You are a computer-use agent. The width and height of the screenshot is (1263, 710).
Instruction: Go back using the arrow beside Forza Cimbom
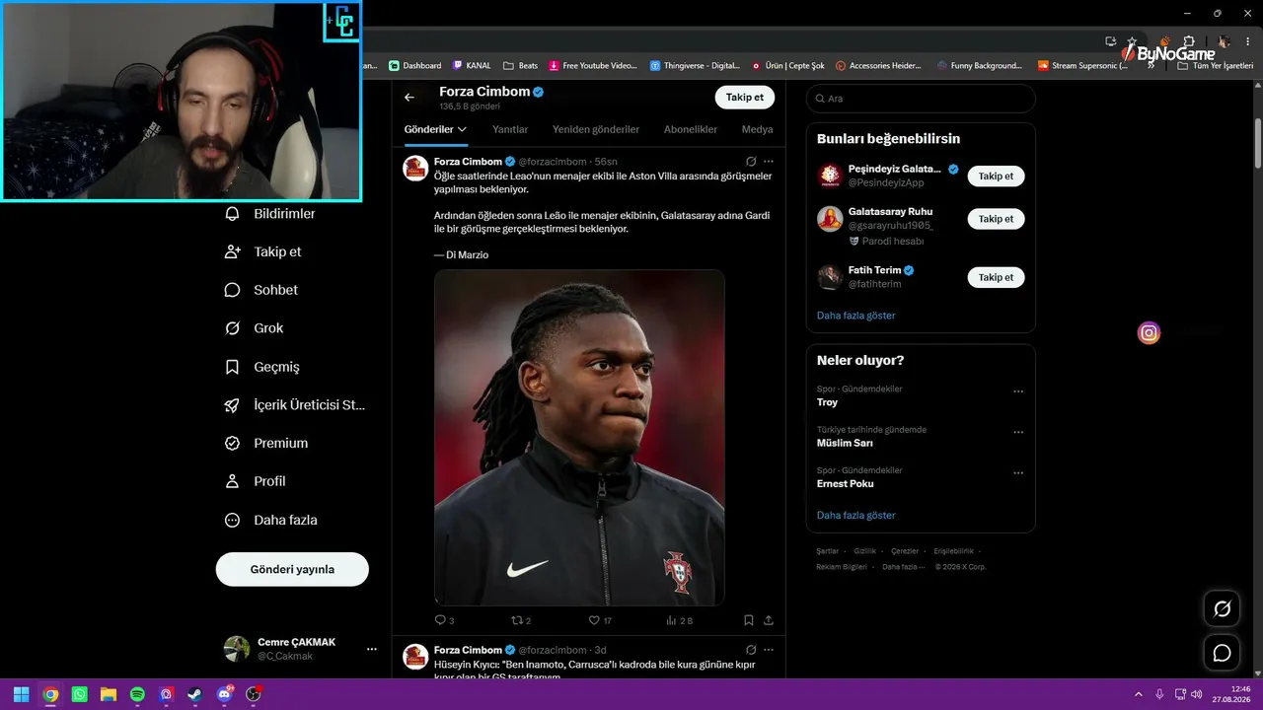tap(409, 98)
